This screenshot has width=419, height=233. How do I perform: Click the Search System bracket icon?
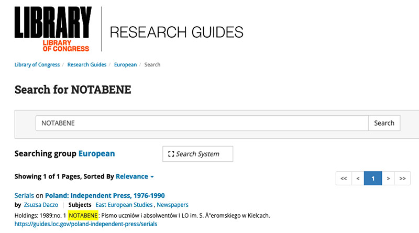pyautogui.click(x=171, y=154)
